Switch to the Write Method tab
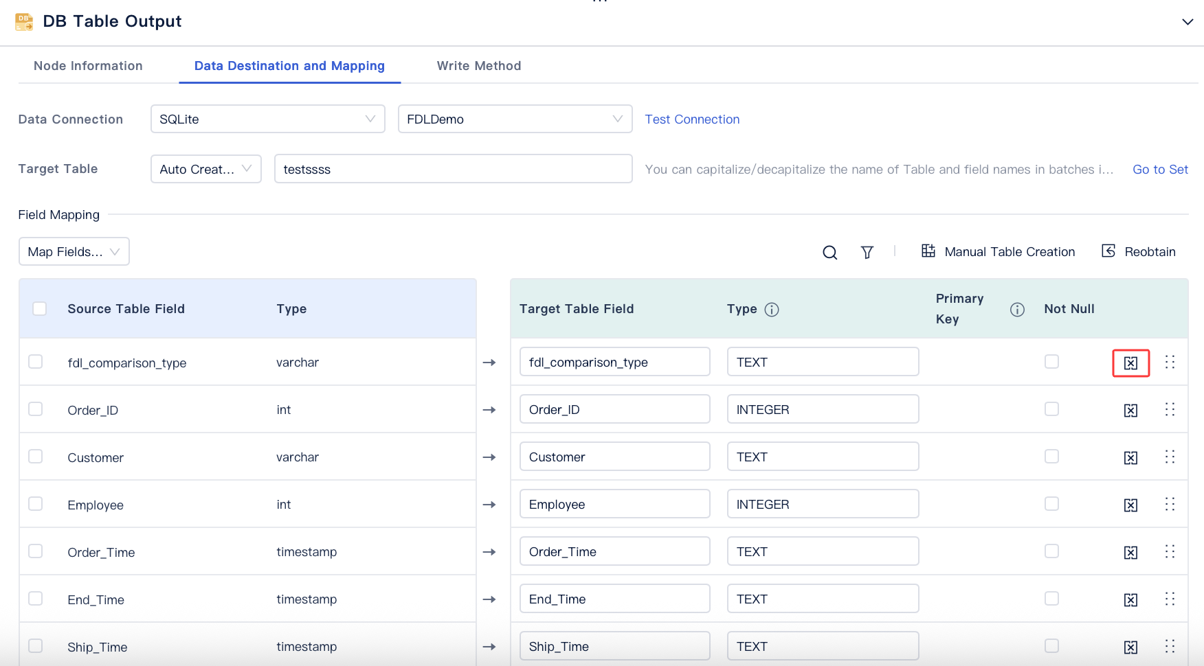This screenshot has height=666, width=1204. pos(479,66)
